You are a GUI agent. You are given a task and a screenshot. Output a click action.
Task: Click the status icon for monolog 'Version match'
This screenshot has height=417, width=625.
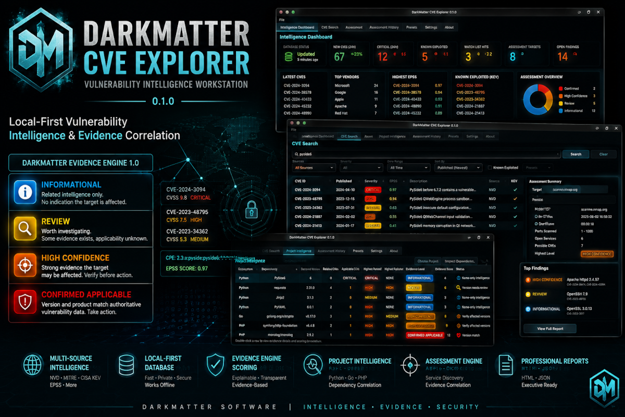[458, 335]
